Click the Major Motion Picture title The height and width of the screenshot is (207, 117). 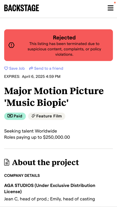[54, 97]
